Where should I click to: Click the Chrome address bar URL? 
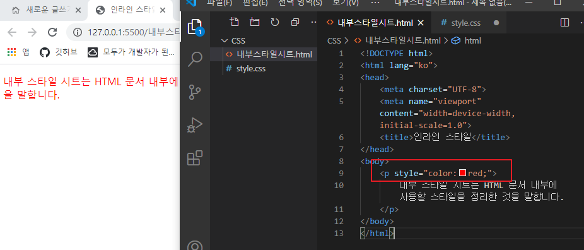(133, 32)
